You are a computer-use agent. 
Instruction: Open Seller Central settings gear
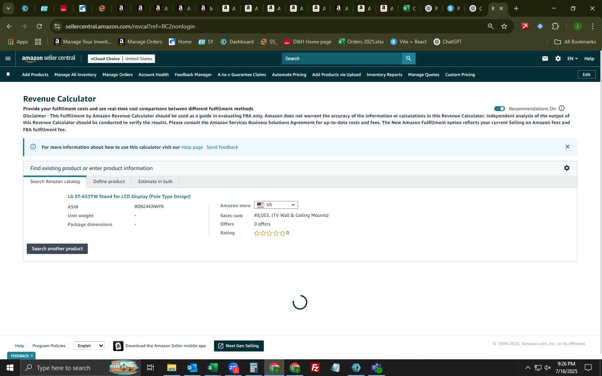click(558, 58)
